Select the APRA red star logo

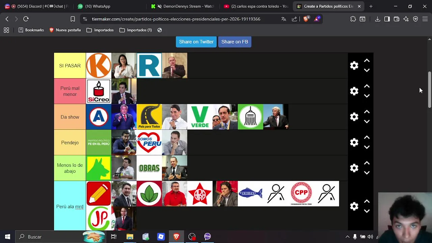point(200,194)
